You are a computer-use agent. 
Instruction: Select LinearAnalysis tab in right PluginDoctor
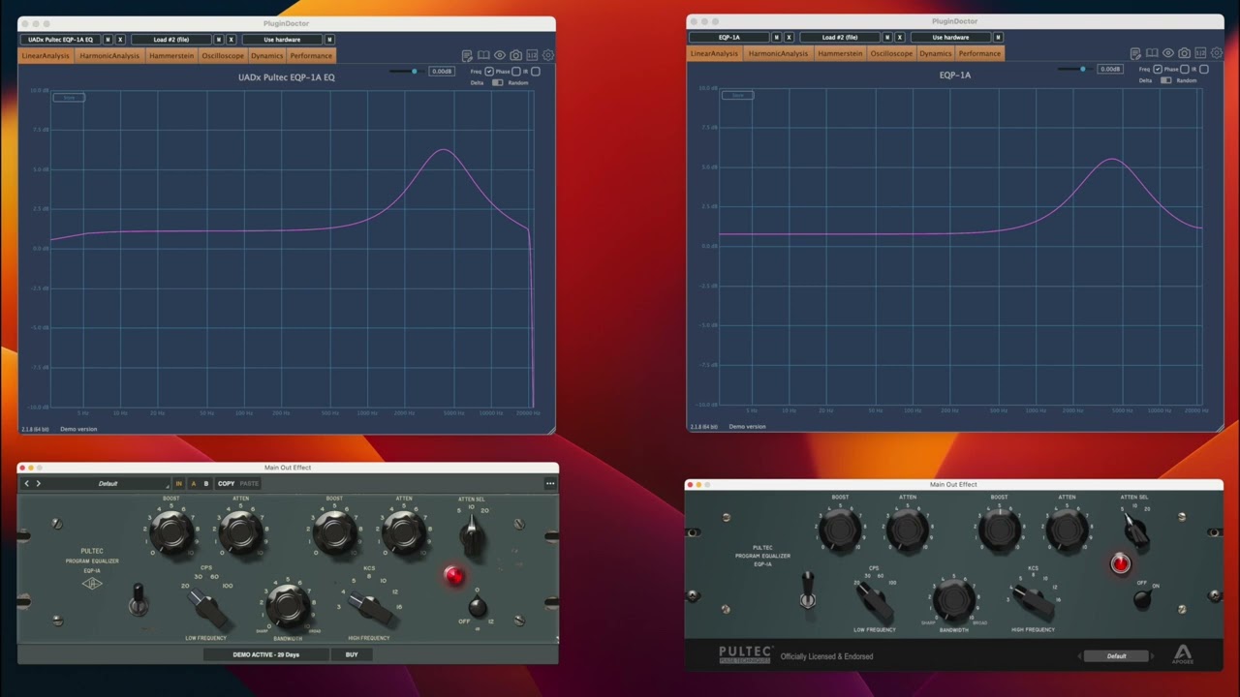[x=715, y=53]
